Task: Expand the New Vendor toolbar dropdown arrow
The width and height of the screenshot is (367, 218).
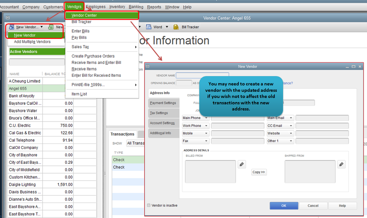Action: click(42, 27)
